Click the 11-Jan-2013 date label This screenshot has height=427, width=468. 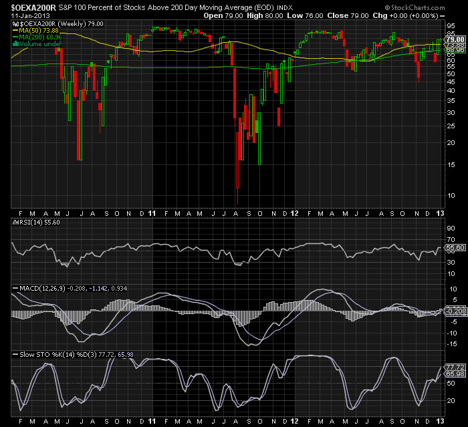coord(31,16)
